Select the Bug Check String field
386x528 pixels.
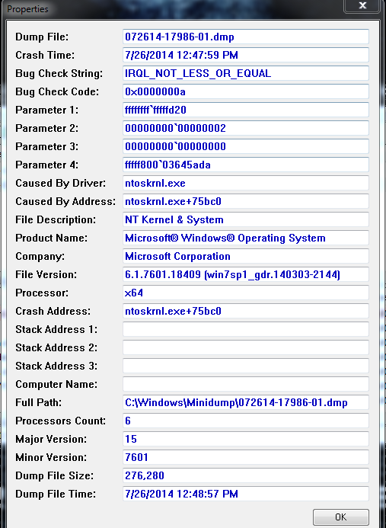(246, 73)
